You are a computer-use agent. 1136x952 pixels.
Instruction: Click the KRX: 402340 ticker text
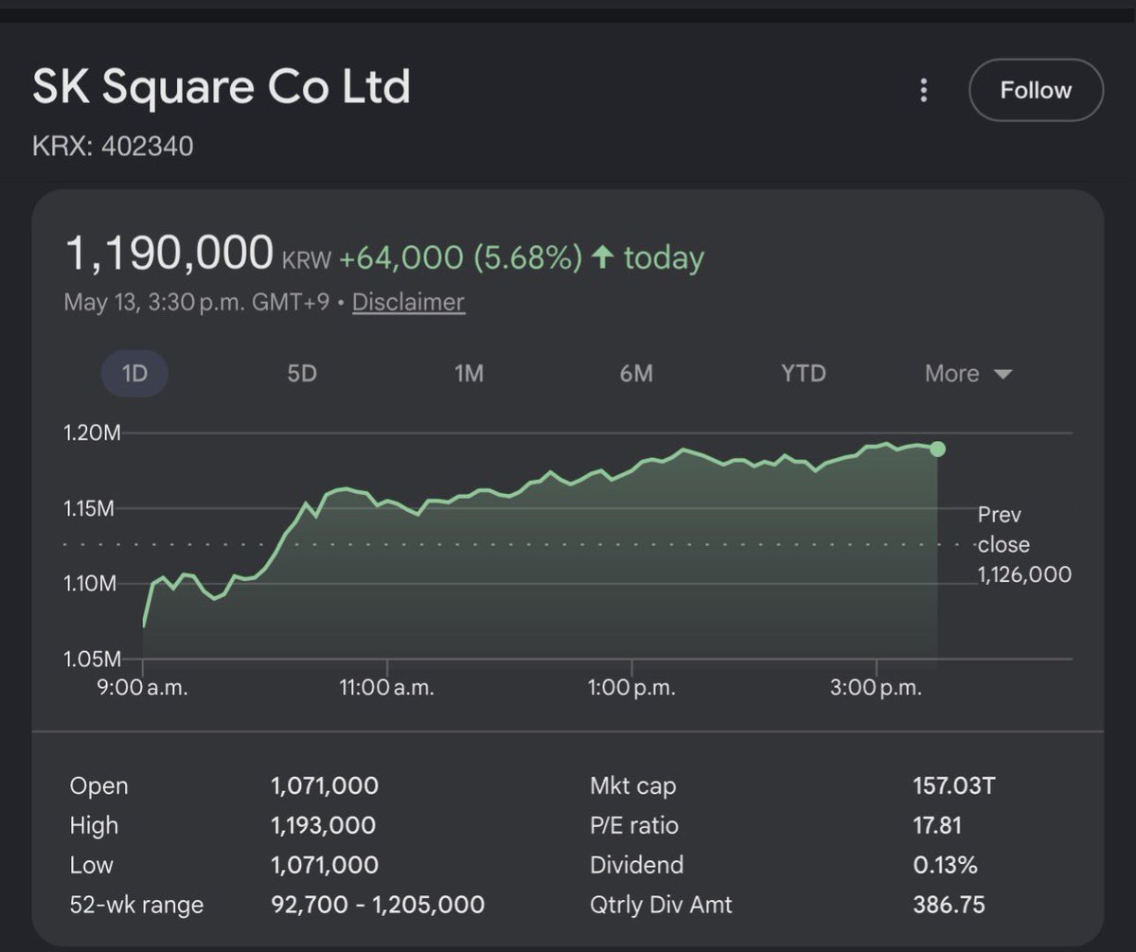[113, 147]
